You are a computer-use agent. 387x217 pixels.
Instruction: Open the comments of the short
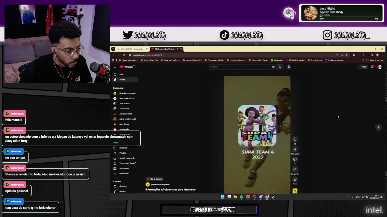tap(295, 159)
